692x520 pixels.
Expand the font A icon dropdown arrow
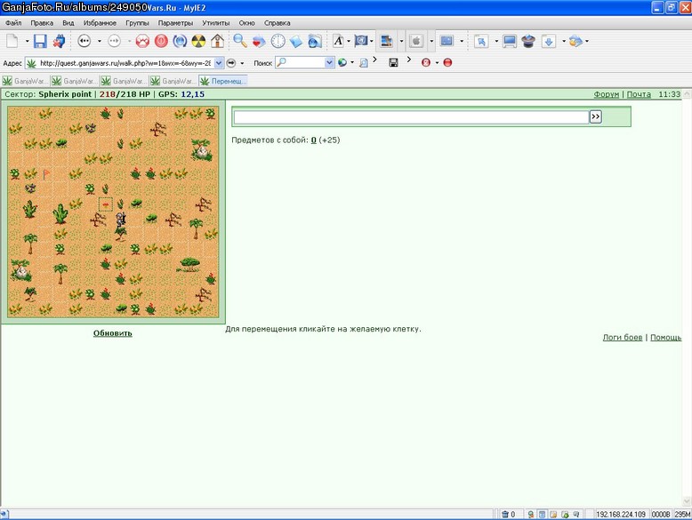[x=349, y=41]
